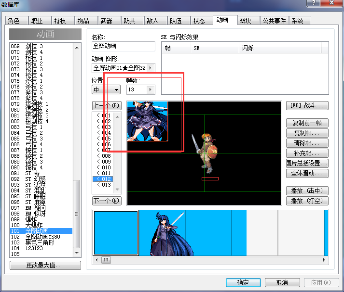
Task: Select the swordswoman cell thumbnail
Action: (x=162, y=233)
